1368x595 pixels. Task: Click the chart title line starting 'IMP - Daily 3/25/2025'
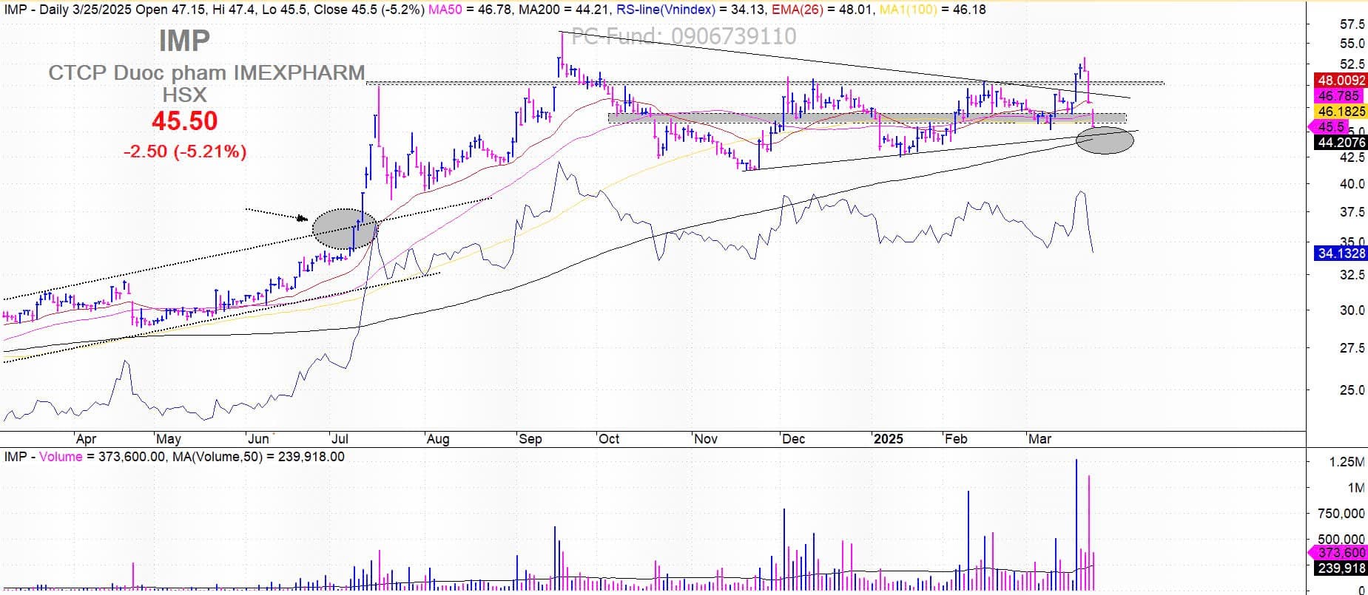(x=214, y=10)
